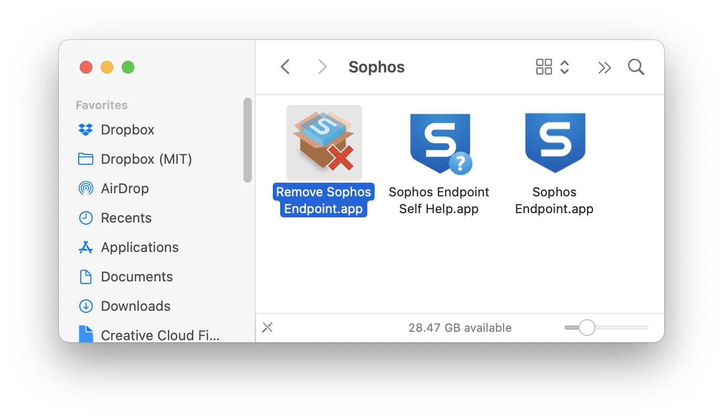Go forward with the right chevron

[x=322, y=67]
